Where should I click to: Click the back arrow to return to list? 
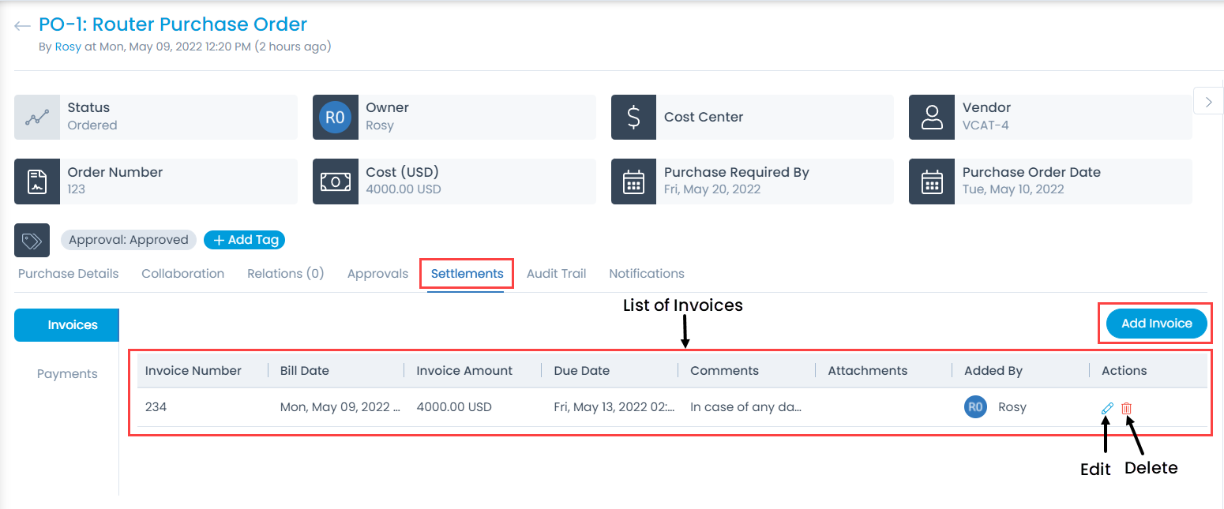[x=22, y=24]
